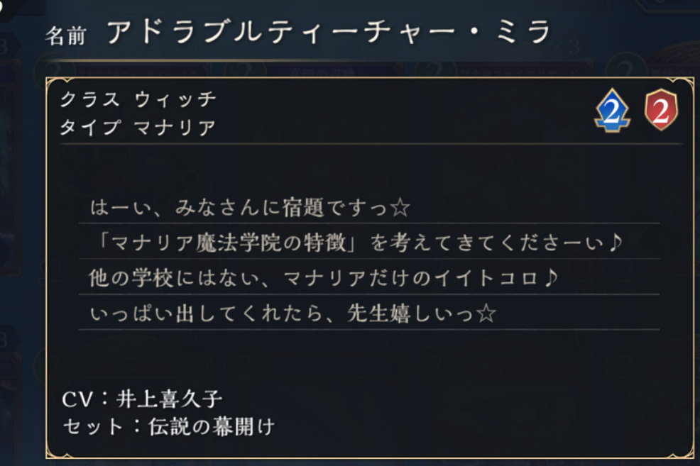700x466 pixels.
Task: Click the ☆ symbol ending the first flavor line
Action: [400, 208]
